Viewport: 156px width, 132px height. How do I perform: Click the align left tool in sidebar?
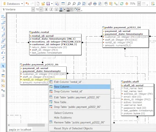(3, 17)
